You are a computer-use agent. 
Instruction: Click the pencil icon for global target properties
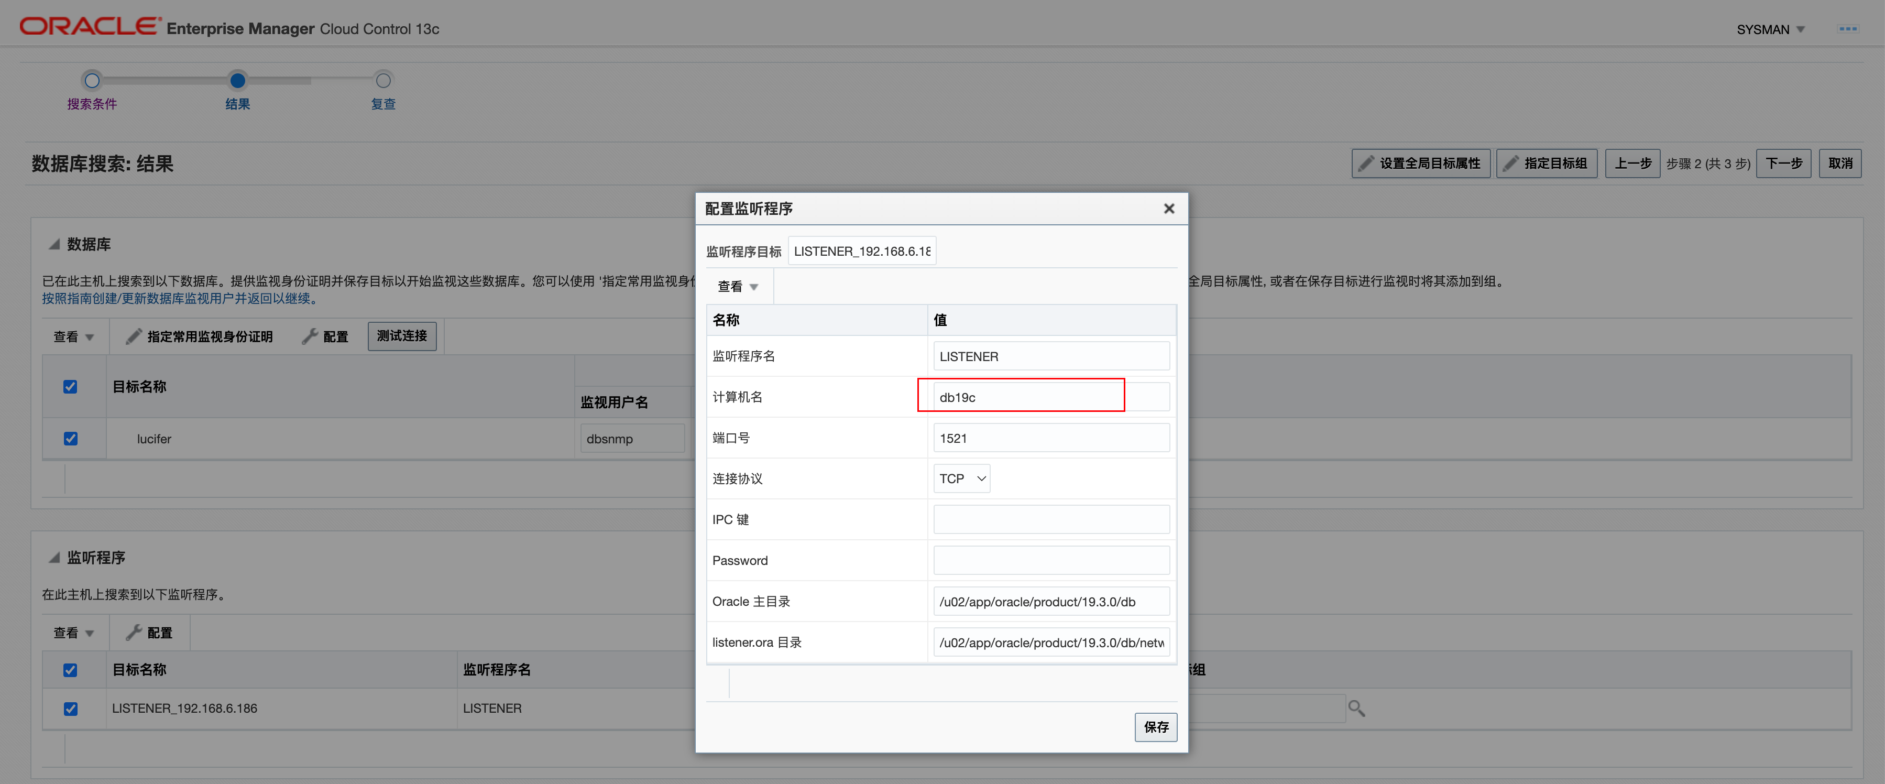(1365, 163)
